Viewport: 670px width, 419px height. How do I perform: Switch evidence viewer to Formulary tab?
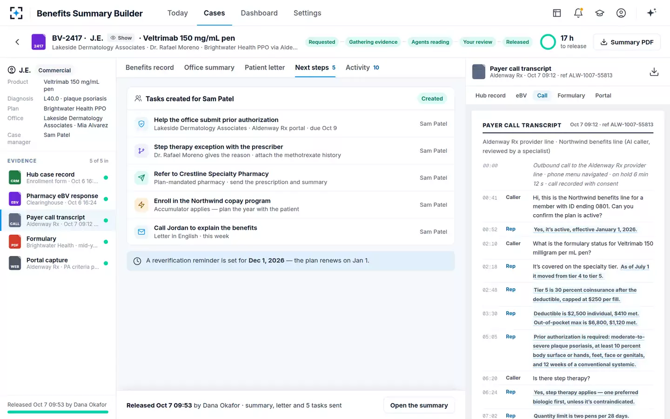(571, 95)
